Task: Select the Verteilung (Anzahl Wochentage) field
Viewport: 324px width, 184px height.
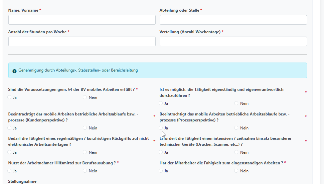Action: 233,41
